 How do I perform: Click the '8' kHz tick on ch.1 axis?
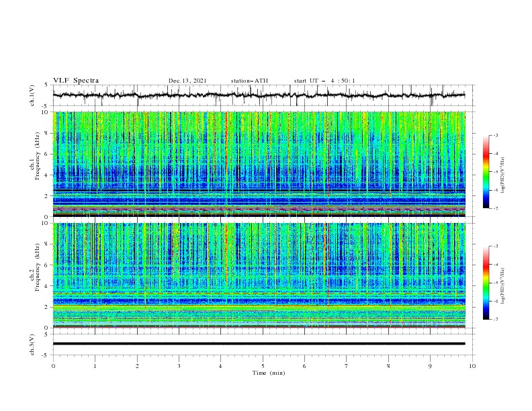[47, 133]
